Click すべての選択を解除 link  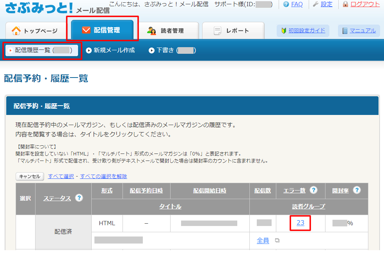coord(103,176)
